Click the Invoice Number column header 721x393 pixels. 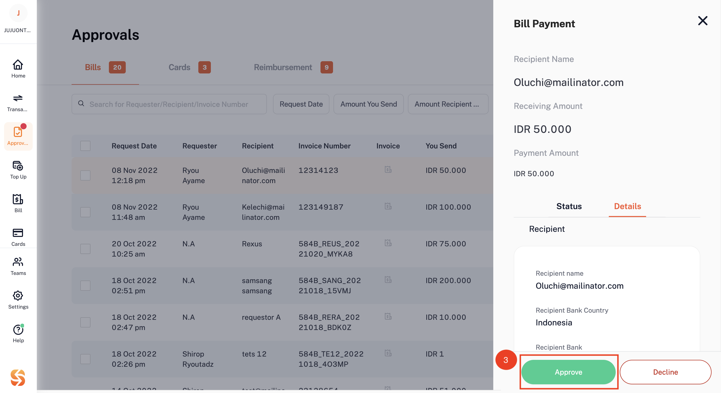[324, 146]
